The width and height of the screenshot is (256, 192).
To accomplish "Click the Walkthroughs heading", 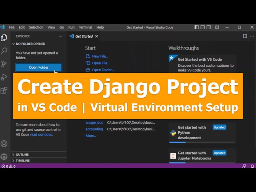I will 184,48.
